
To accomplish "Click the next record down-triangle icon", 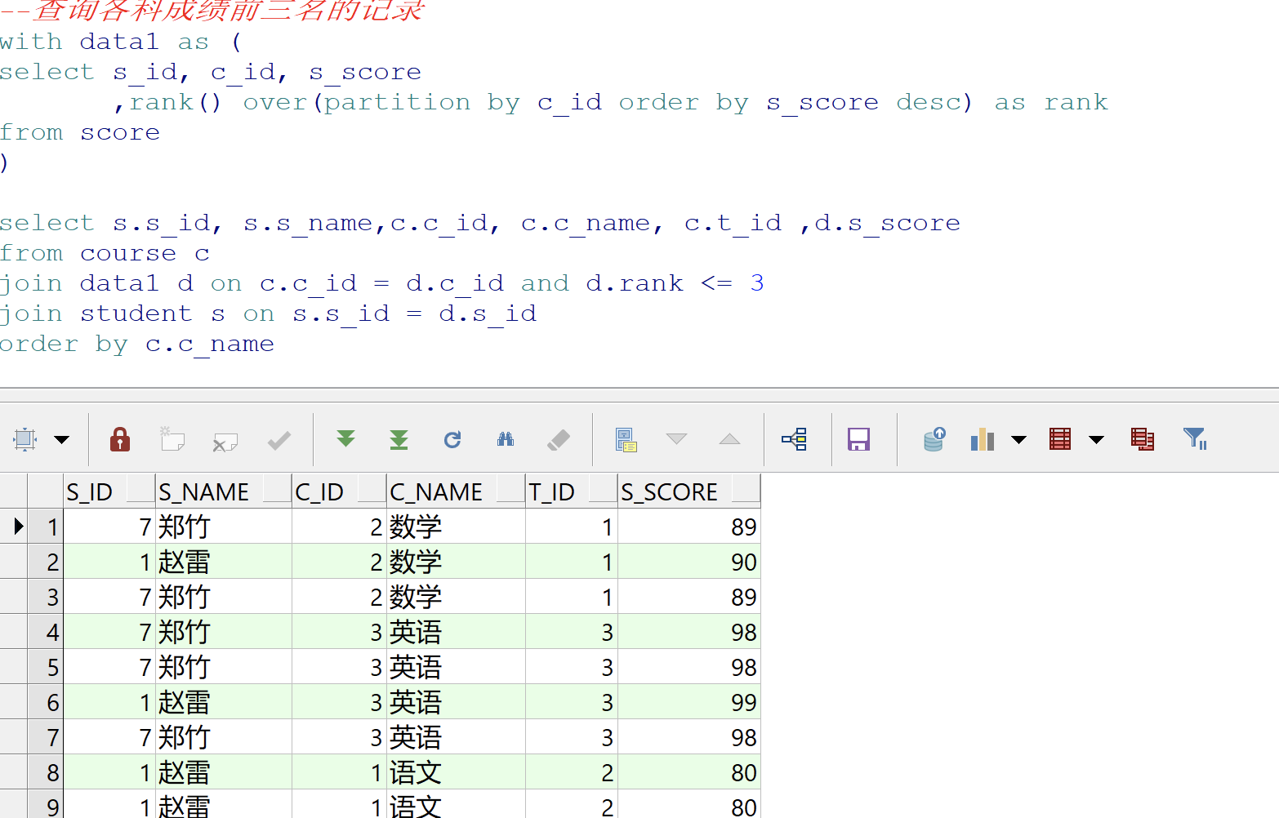I will coord(676,439).
